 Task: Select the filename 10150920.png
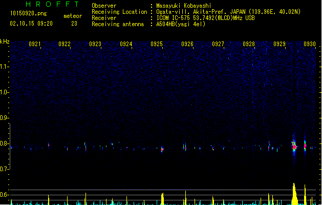[28, 13]
